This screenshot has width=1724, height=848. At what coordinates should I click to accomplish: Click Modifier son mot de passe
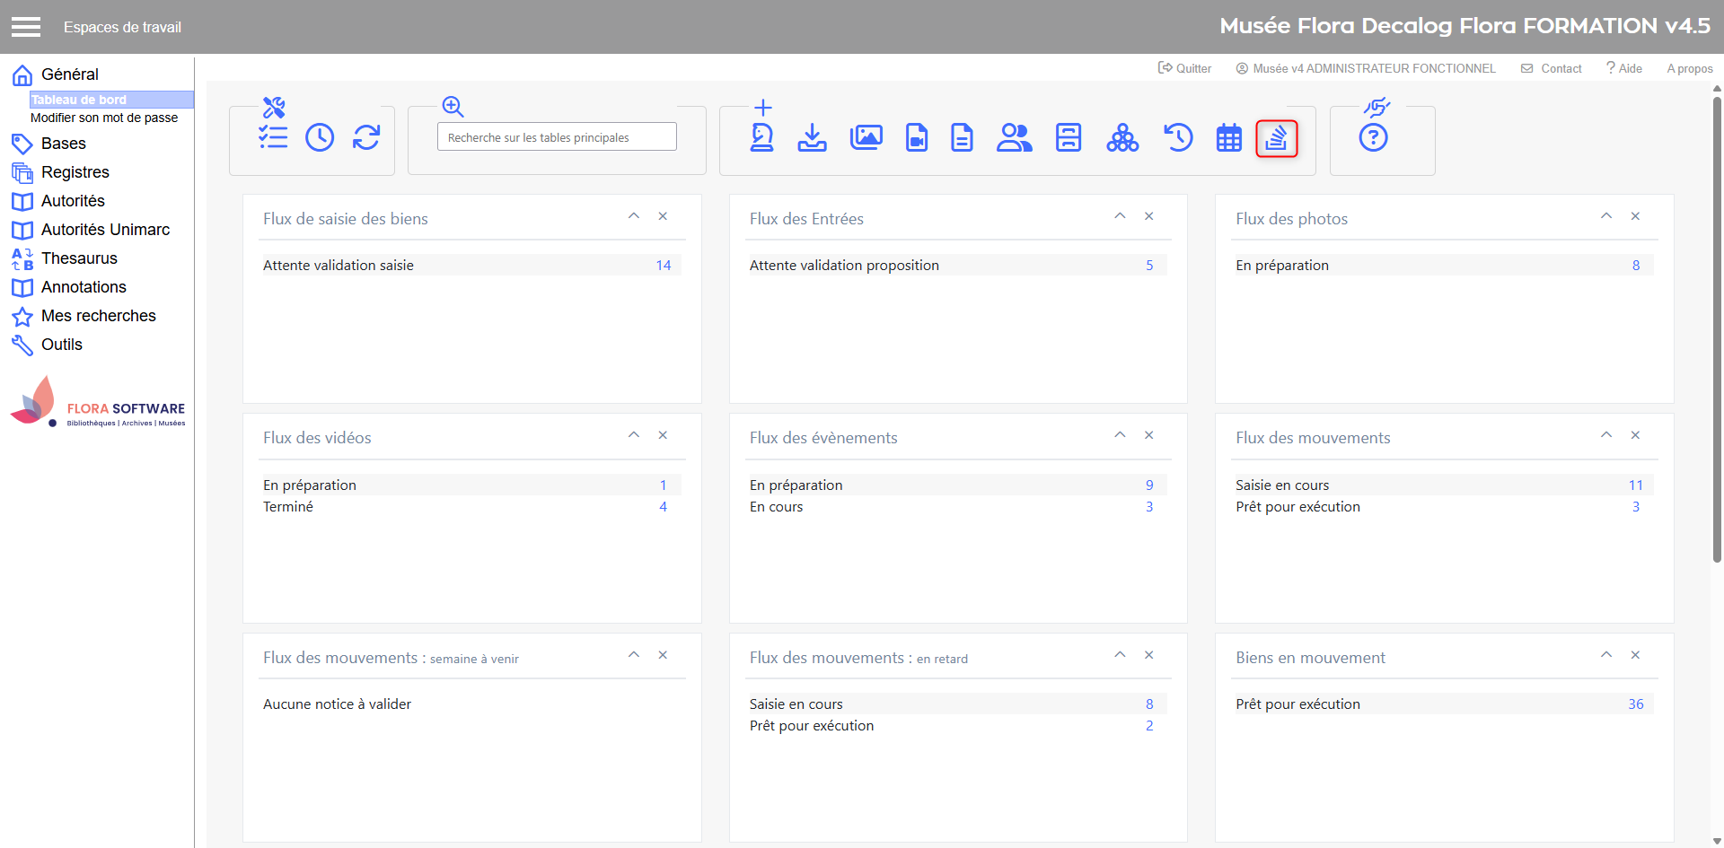point(104,118)
